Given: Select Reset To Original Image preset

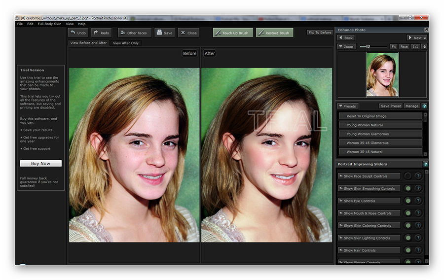Looking at the screenshot, I should coord(380,116).
